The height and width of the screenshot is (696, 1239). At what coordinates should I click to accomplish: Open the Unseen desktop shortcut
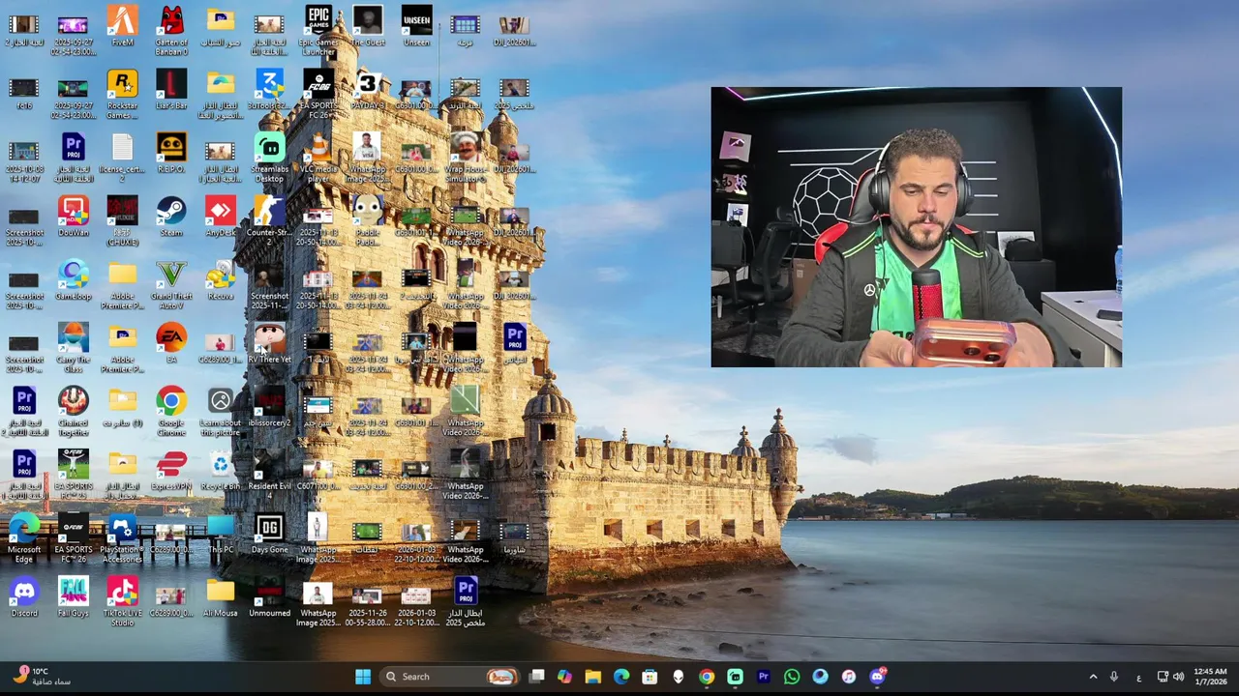pos(417,26)
